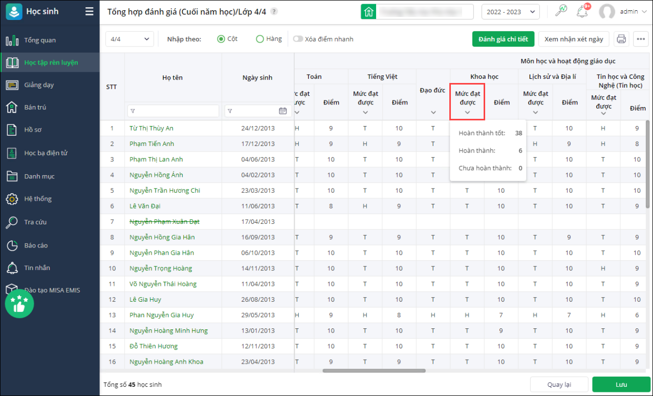The width and height of the screenshot is (653, 396).
Task: Click the Đánh giá chi tiết button
Action: coord(503,39)
